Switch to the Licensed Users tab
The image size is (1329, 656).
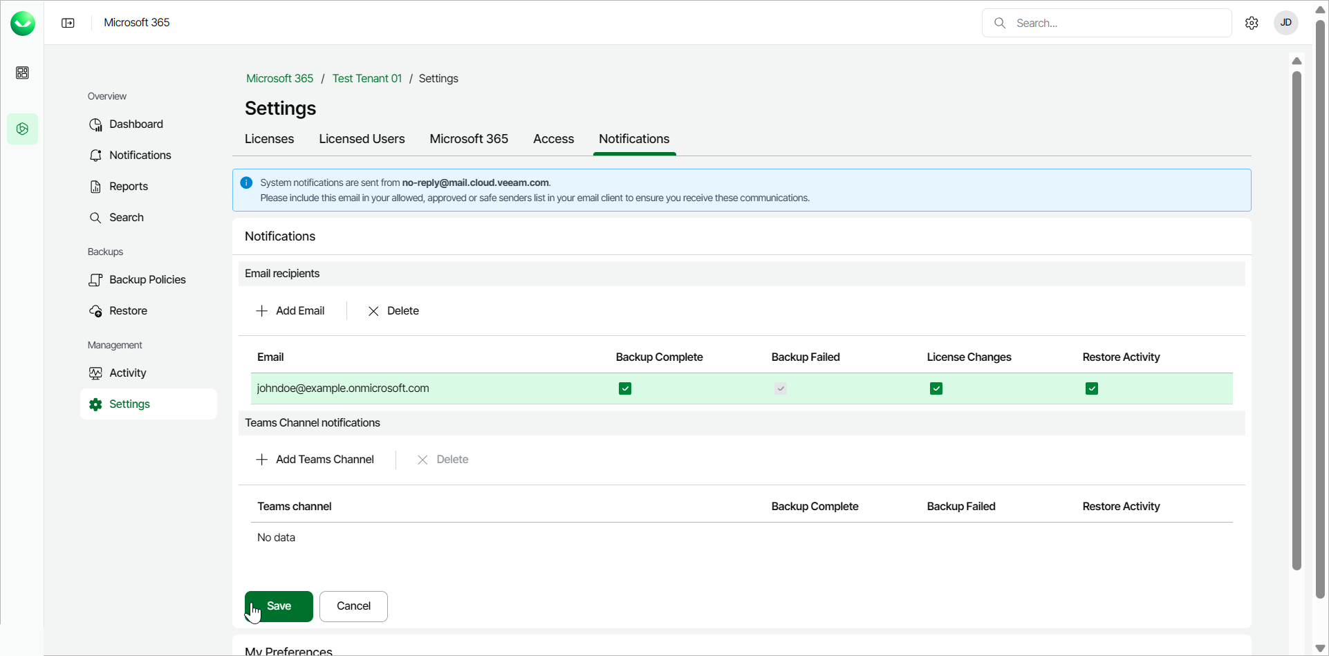[362, 139]
